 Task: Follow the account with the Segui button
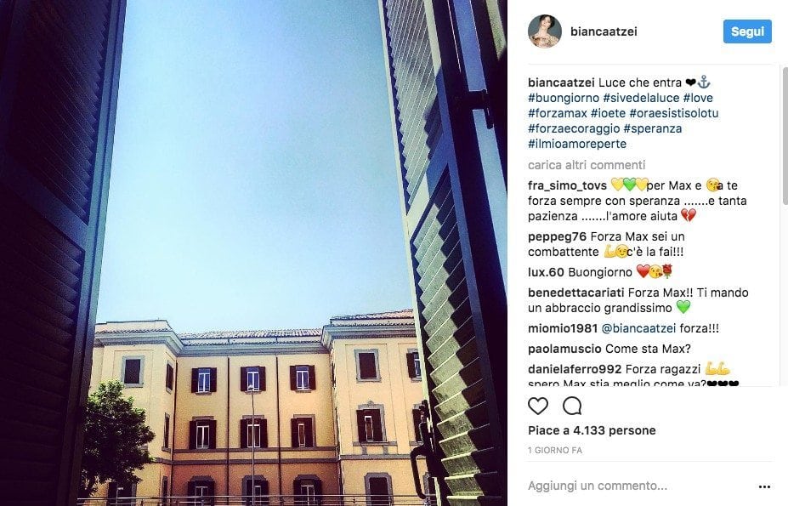pyautogui.click(x=747, y=31)
